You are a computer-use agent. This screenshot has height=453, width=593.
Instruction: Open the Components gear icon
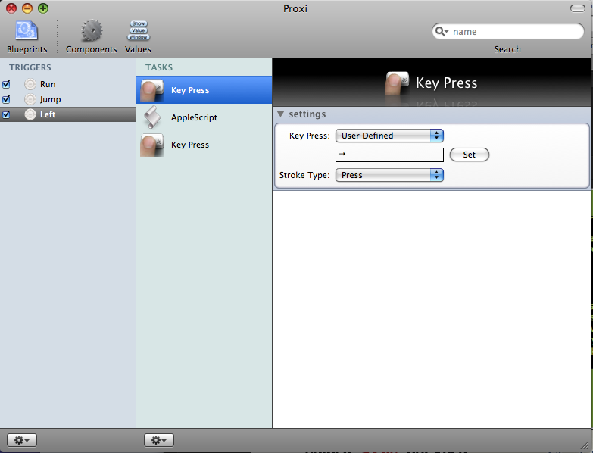click(92, 31)
